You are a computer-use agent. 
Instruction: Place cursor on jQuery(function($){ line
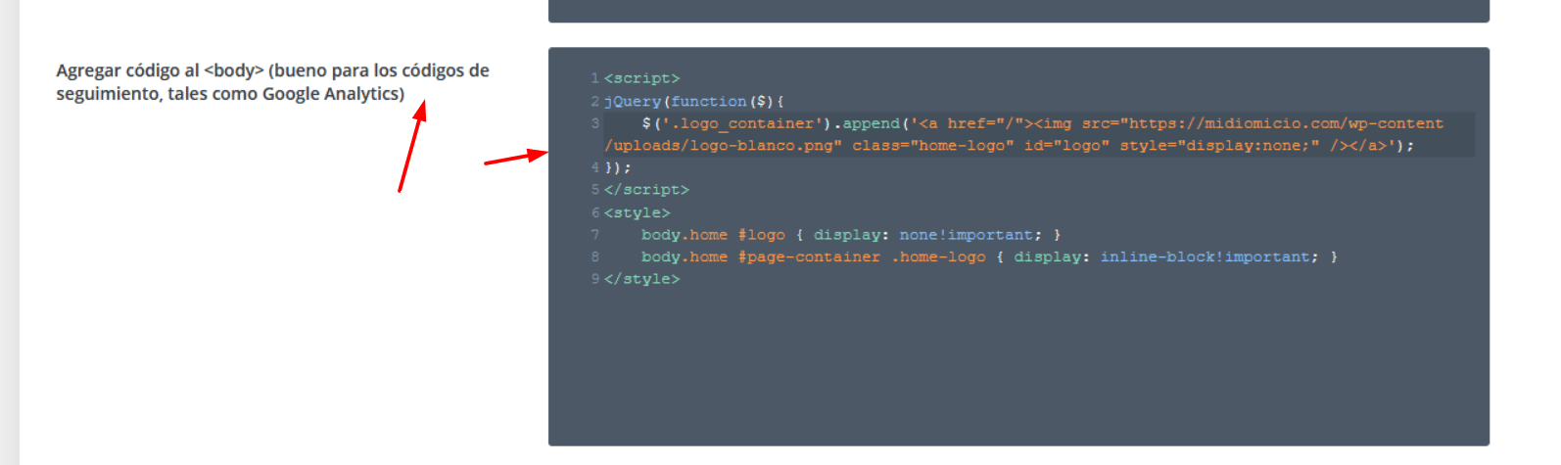click(x=694, y=101)
